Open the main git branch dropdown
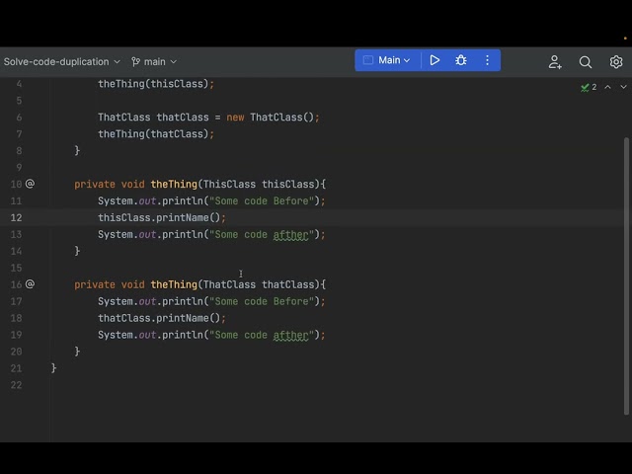The image size is (632, 474). 154,61
